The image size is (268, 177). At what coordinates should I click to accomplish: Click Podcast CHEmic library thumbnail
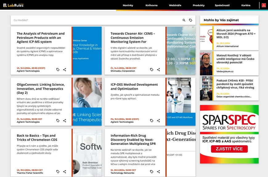(x=206, y=88)
